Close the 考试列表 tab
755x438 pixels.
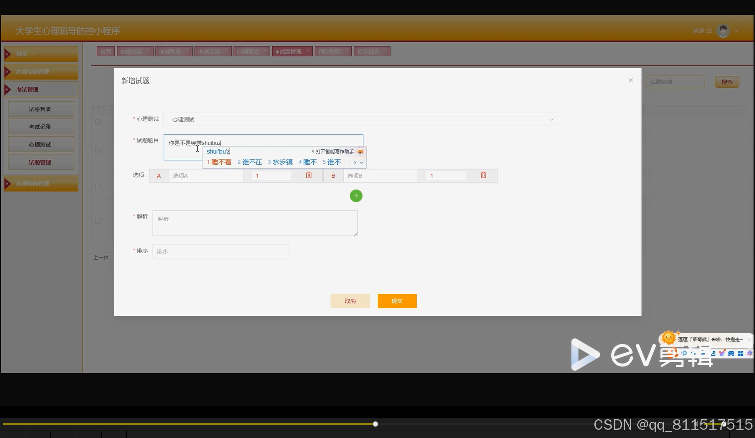(187, 50)
